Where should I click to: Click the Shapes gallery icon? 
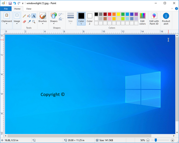(x=54, y=16)
